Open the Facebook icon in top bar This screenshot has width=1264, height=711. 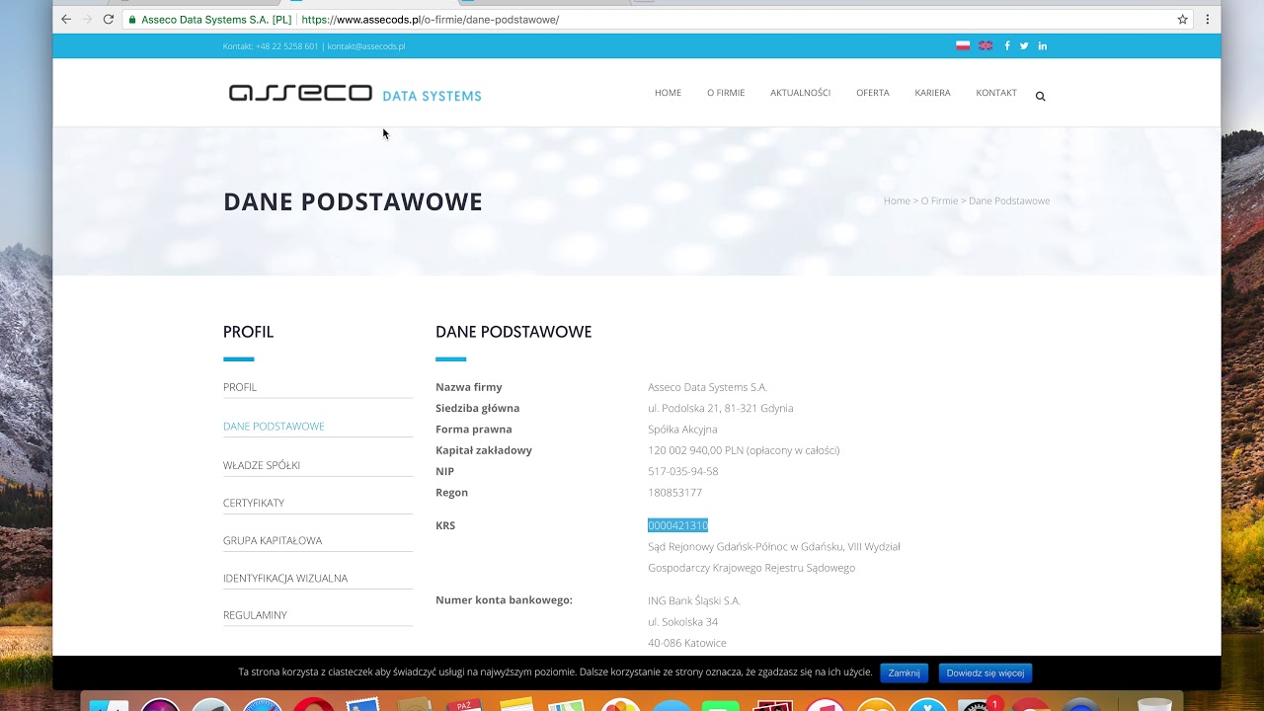[x=1007, y=45]
